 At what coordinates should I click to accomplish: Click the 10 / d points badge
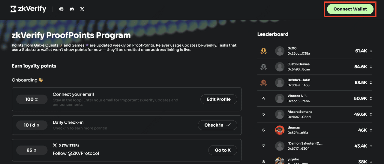(x=32, y=125)
